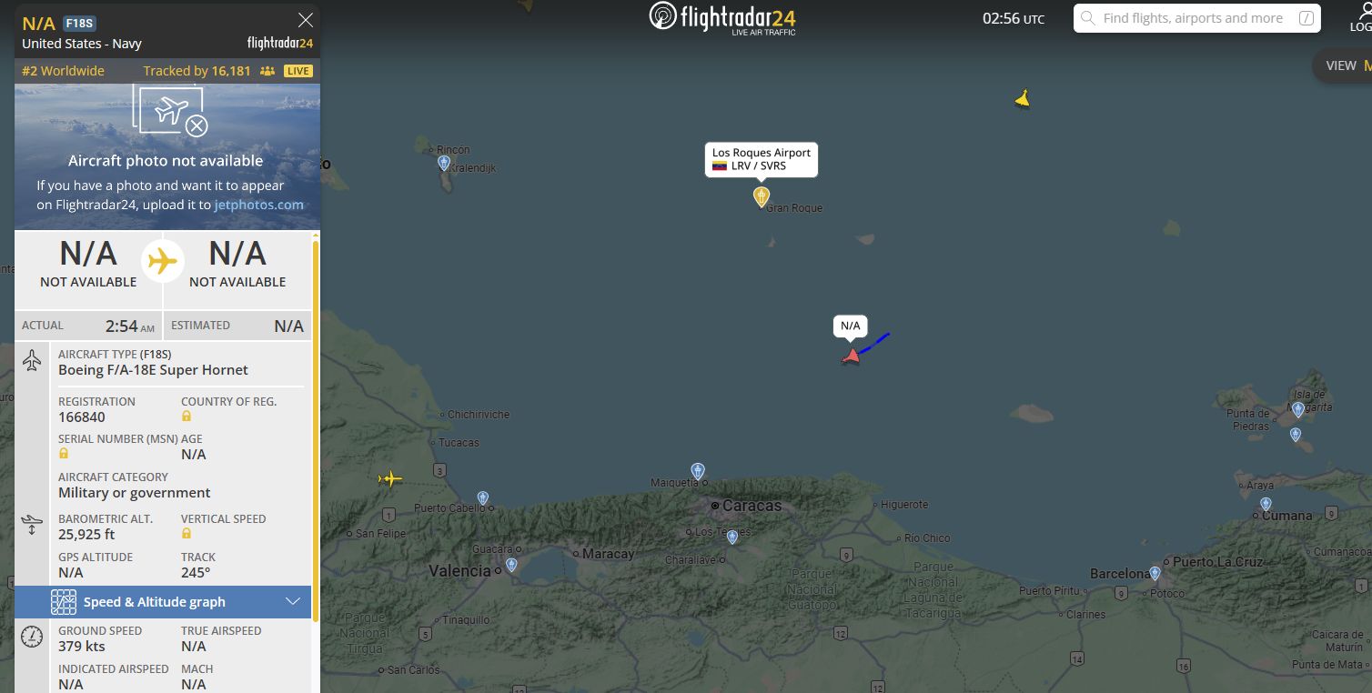The width and height of the screenshot is (1372, 693).
Task: Click the Maracay city label on map
Action: [608, 554]
